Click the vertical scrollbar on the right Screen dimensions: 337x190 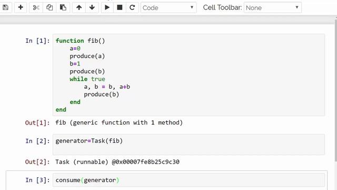click(x=336, y=90)
